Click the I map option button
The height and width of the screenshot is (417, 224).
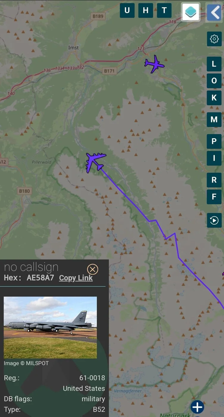point(214,158)
